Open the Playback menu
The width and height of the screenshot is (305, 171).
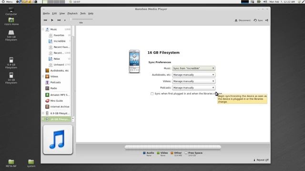72,13
